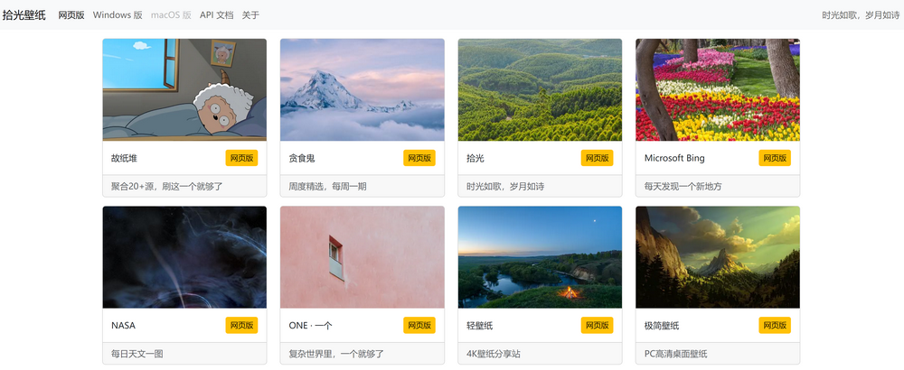Click the 网页版 button on 故纸堆 card
Screen dimensions: 904x370
point(241,158)
